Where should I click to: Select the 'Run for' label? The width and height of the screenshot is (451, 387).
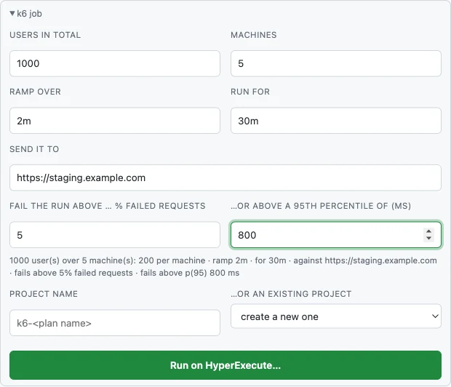coord(250,92)
